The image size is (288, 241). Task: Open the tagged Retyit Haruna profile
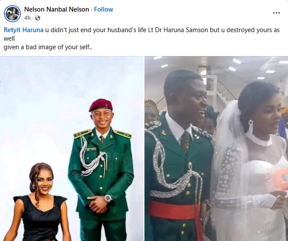[24, 30]
